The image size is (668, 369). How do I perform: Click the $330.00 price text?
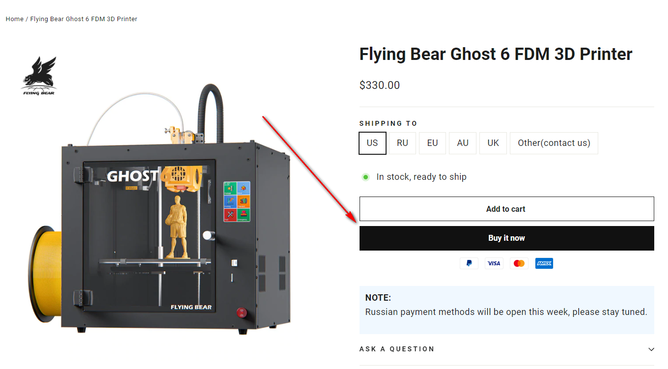(380, 85)
